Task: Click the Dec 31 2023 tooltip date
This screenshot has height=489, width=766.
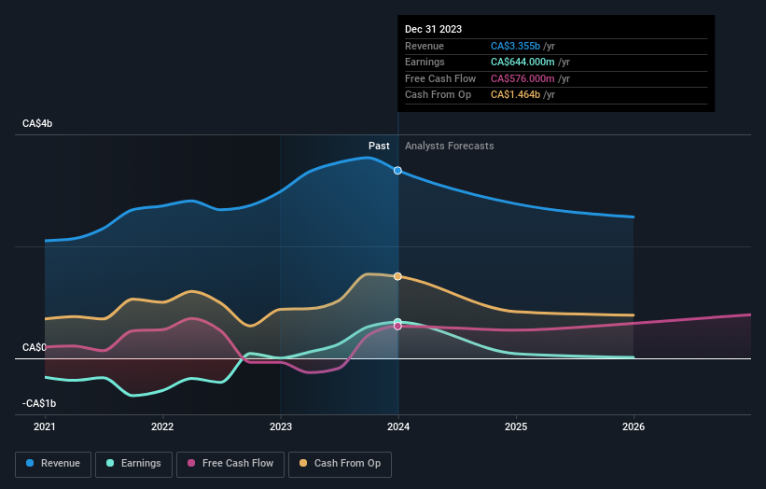Action: coord(433,29)
